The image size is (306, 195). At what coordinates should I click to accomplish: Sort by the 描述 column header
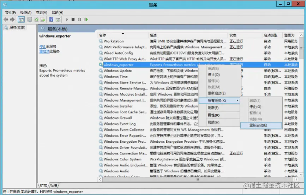[187, 35]
